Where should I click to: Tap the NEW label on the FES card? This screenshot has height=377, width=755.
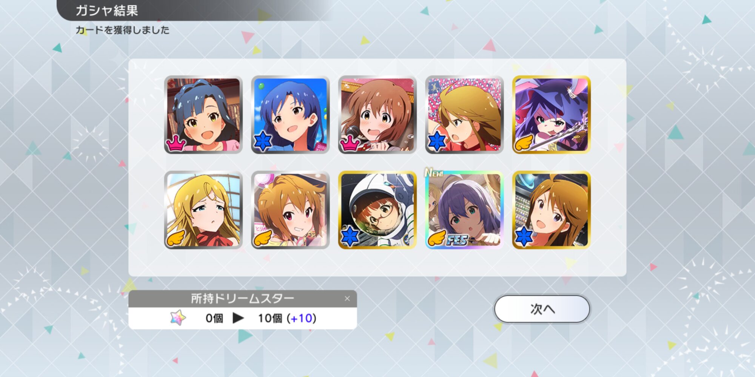point(434,173)
